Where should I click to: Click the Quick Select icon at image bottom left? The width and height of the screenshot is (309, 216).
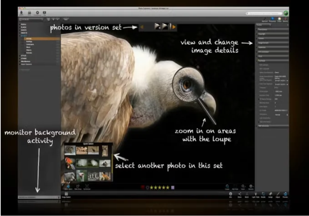[68, 187]
